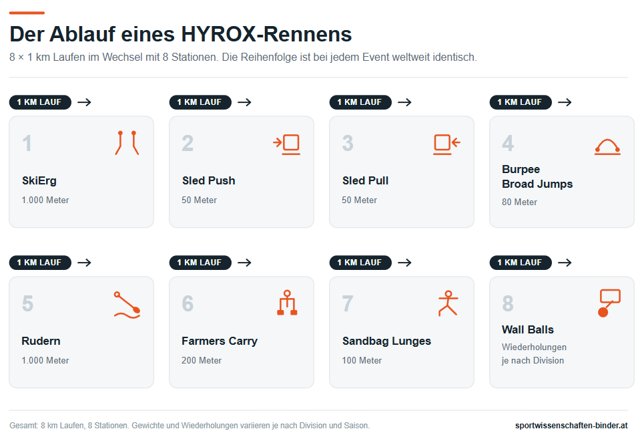Click station number 4
The image size is (640, 437).
(x=508, y=143)
